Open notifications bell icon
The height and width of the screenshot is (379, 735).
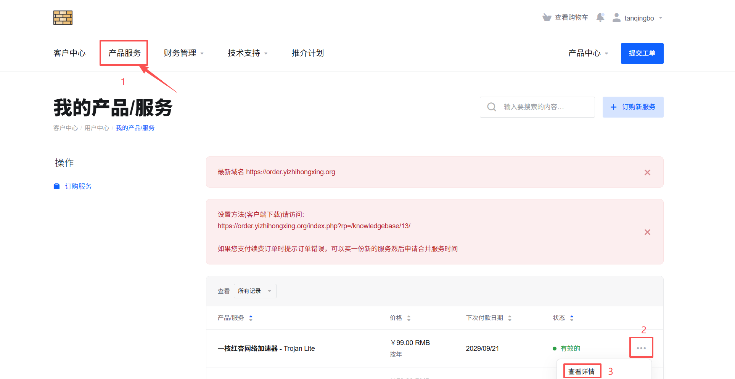600,18
